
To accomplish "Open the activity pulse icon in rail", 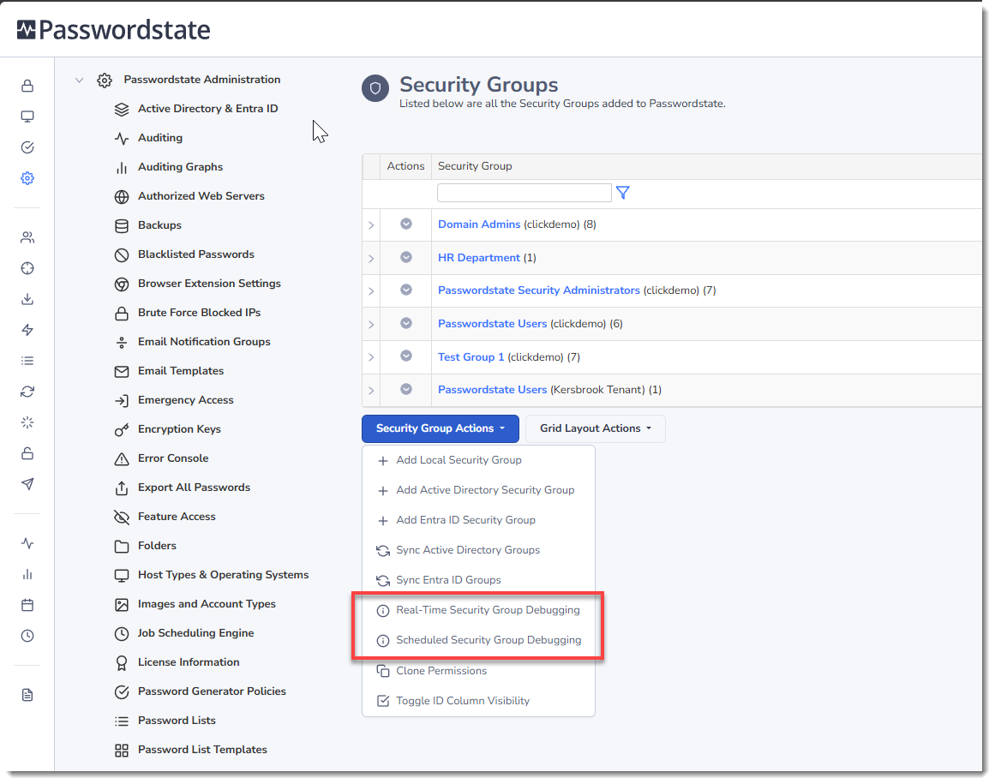I will tap(27, 543).
